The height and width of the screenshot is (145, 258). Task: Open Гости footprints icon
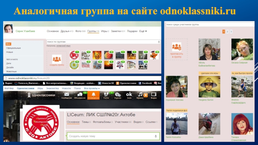click(x=106, y=94)
